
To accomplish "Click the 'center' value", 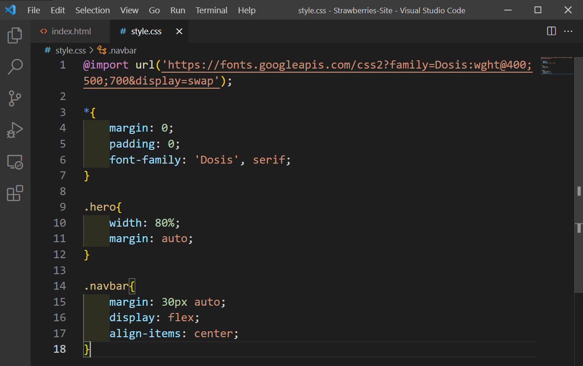I will click(213, 334).
